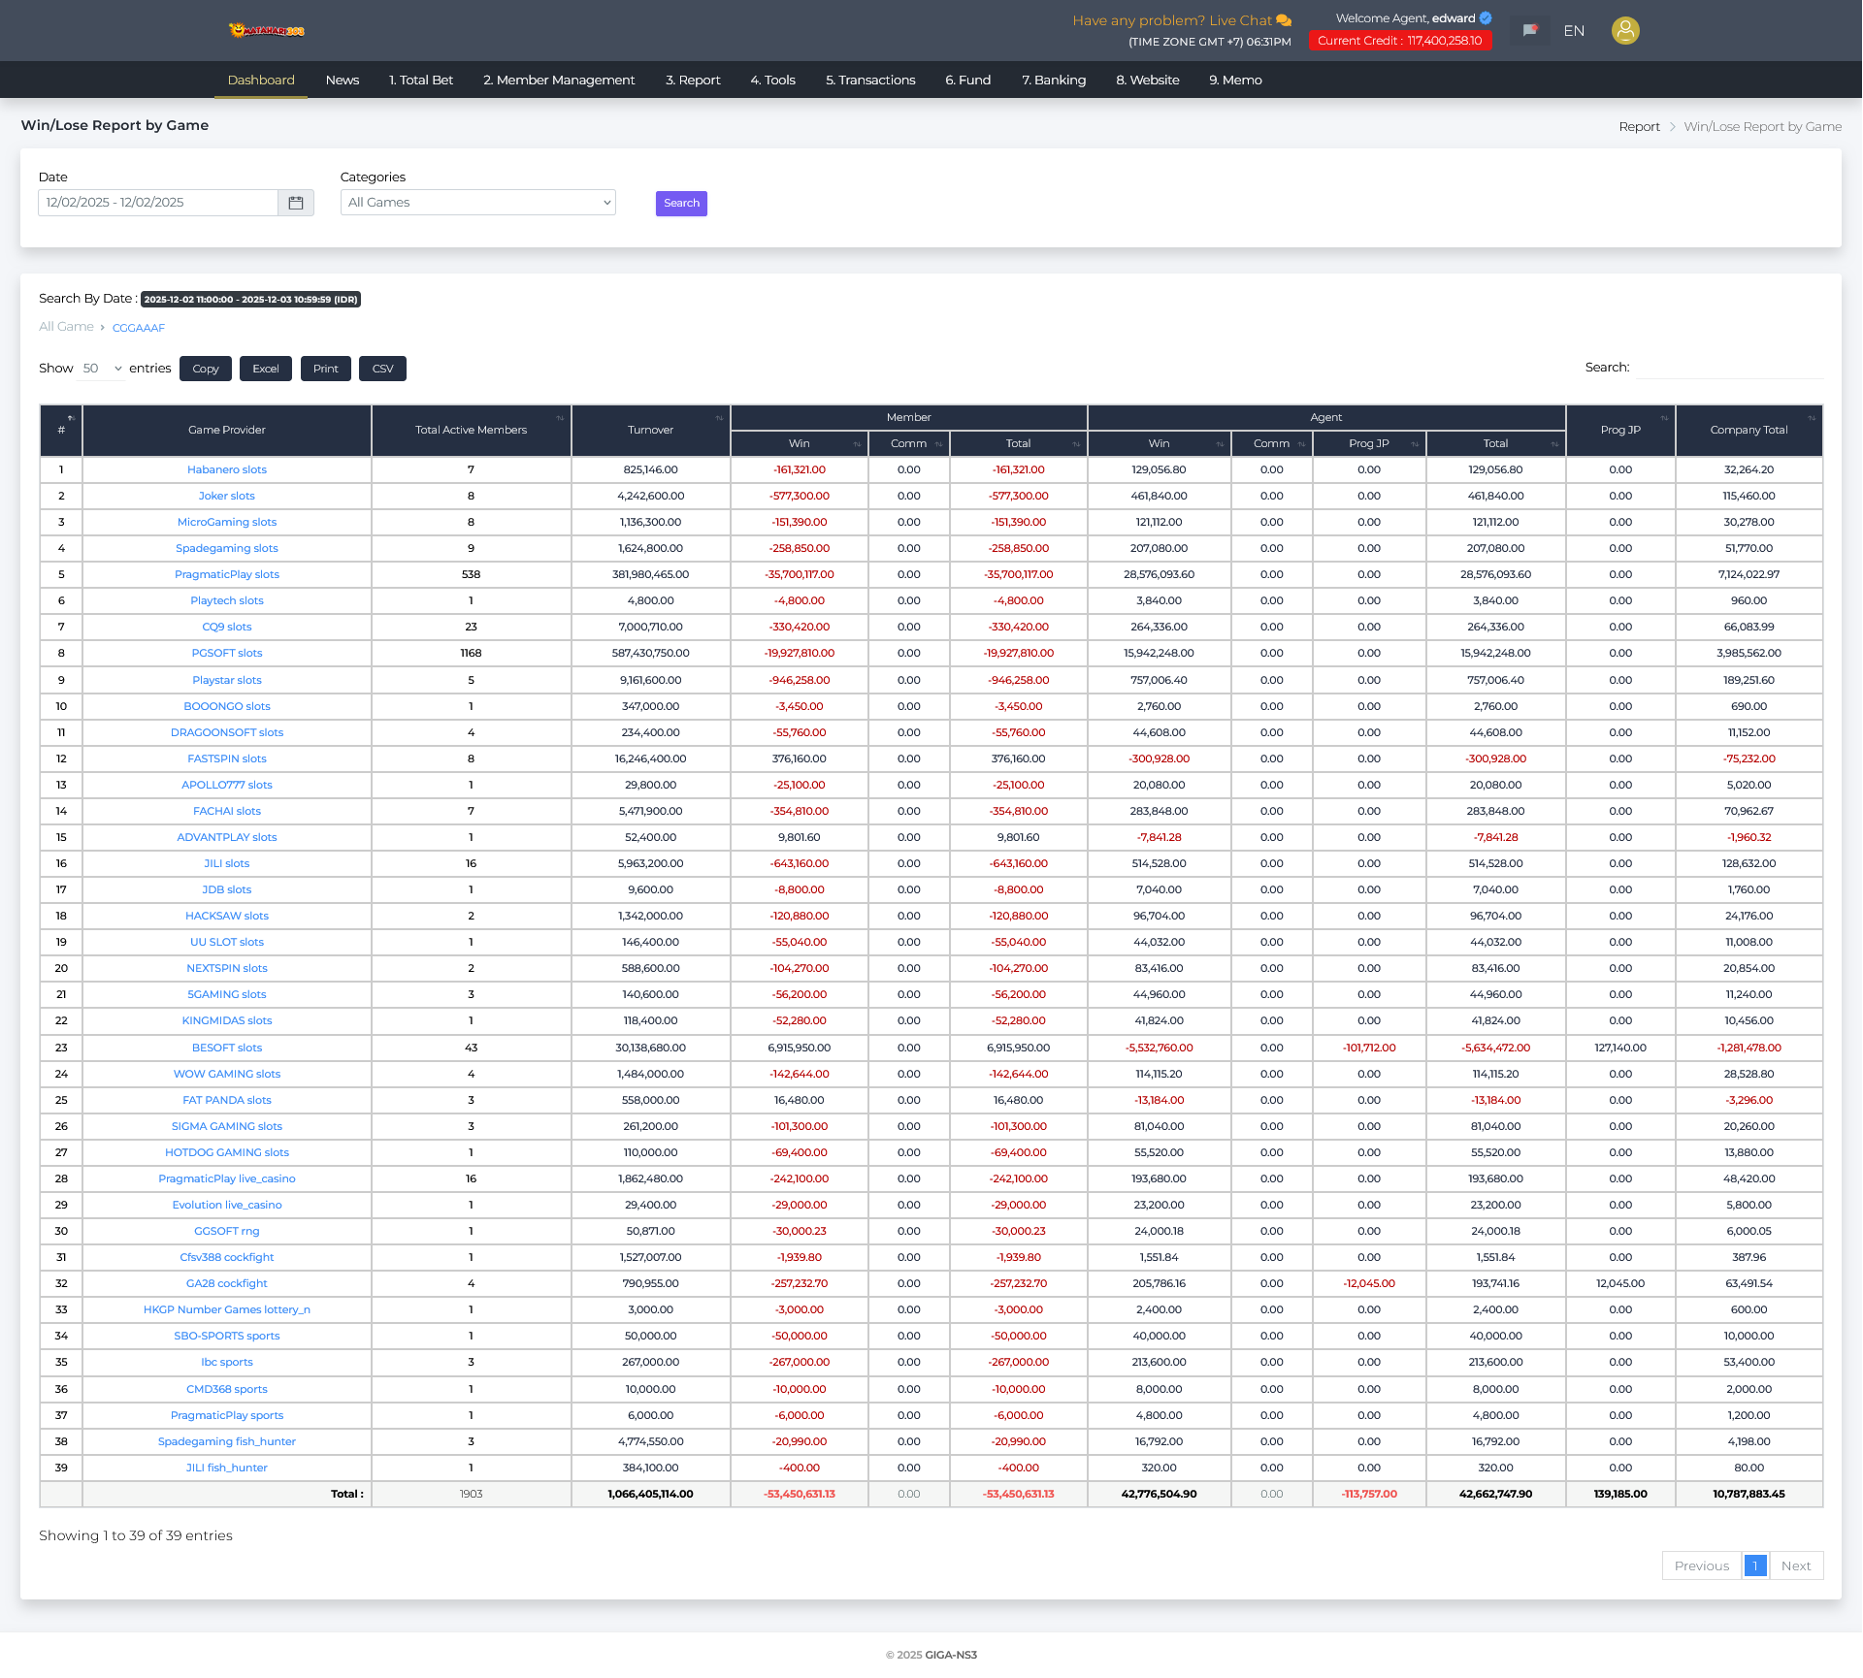Viewport: 1863px width, 1678px height.
Task: Open the PGSOFT slots provider link
Action: [227, 654]
